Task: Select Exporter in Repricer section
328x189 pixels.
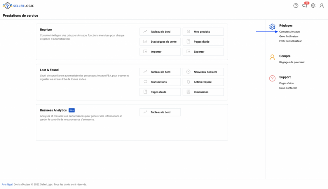Action: click(203, 52)
